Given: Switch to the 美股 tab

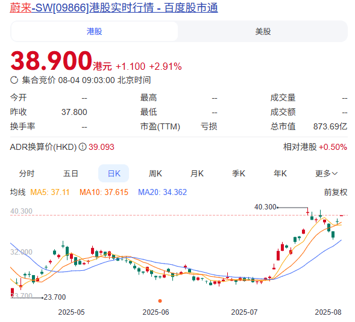Looking at the screenshot, I should [x=263, y=31].
